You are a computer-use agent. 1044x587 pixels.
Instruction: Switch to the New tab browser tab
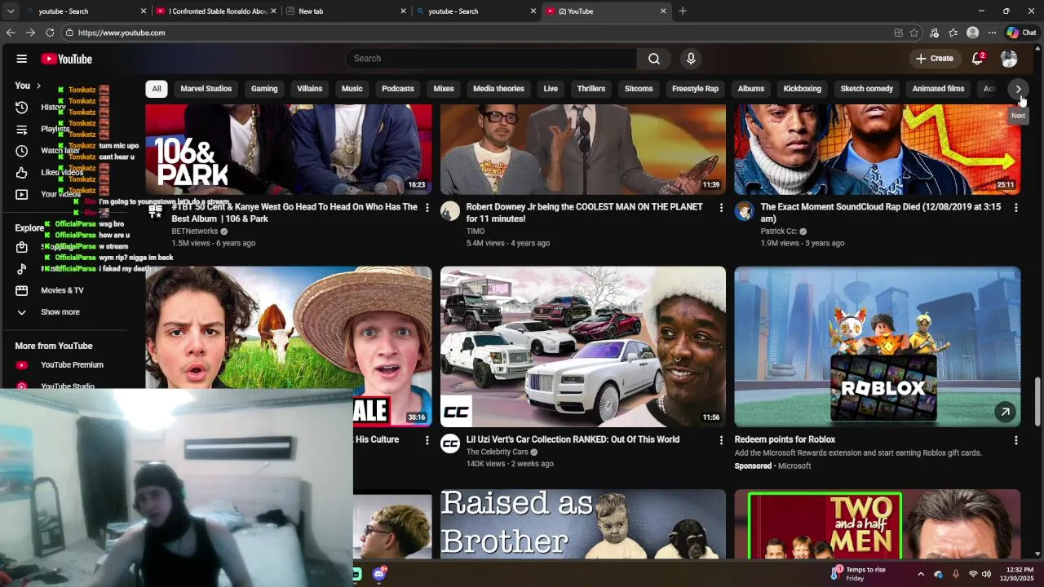346,11
